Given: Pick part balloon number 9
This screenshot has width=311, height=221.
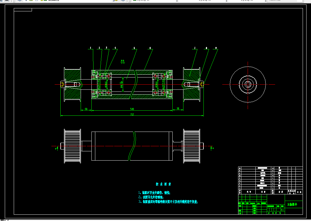Looking at the screenshot, I should pos(216,48).
